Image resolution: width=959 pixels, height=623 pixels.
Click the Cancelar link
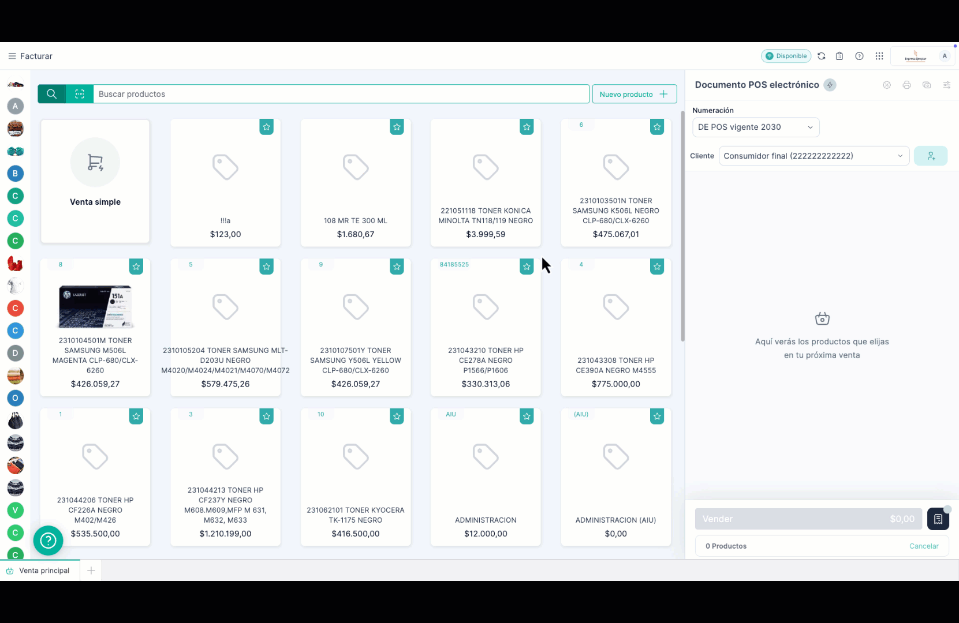923,546
